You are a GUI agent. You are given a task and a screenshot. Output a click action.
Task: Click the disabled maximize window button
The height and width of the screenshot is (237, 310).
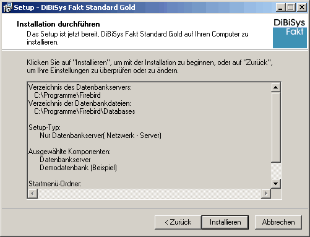[291, 7]
